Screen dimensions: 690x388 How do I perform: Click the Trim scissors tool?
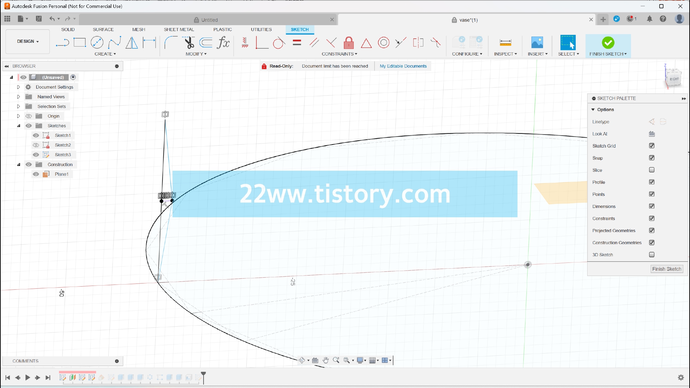(189, 42)
